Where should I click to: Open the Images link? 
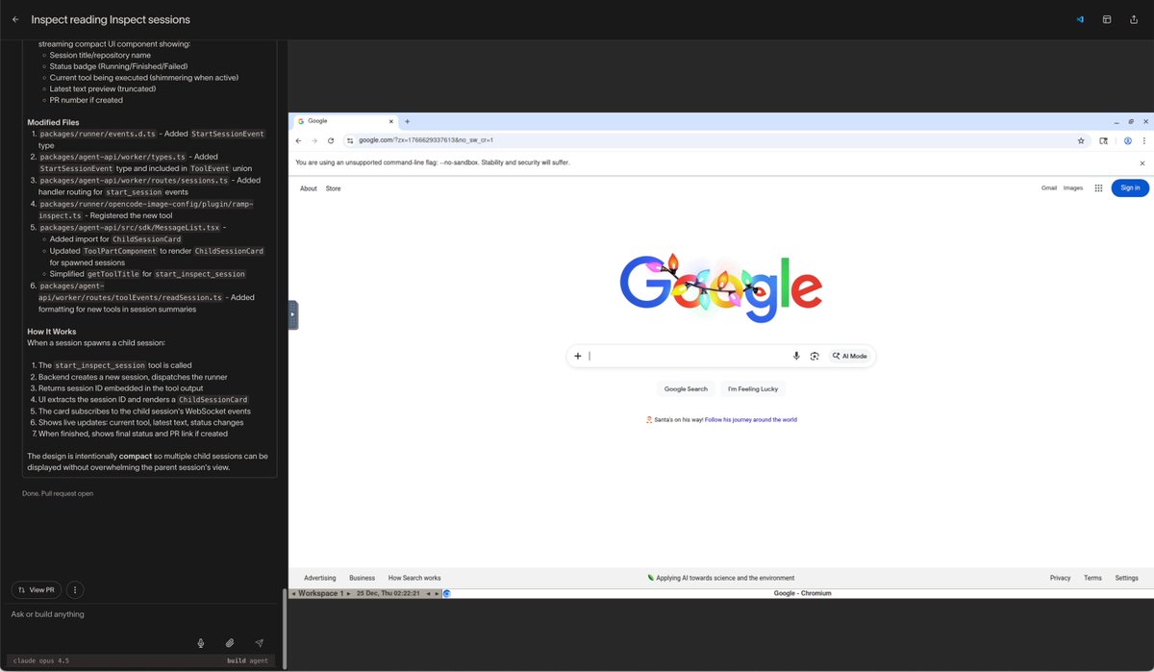[1073, 188]
